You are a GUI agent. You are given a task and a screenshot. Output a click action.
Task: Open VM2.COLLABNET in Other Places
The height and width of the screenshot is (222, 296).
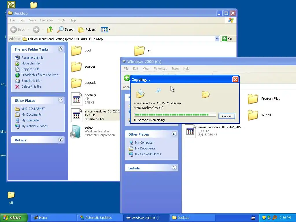pyautogui.click(x=33, y=109)
